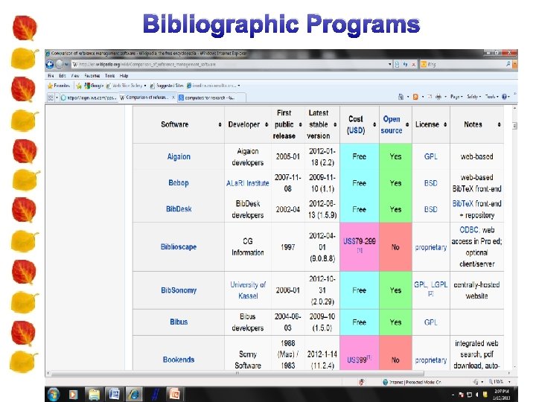Click the Open source column header link
536x402 pixels.
point(392,125)
